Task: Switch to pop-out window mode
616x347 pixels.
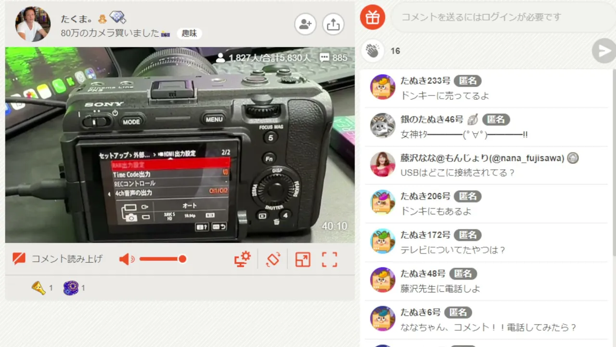Action: [x=303, y=259]
